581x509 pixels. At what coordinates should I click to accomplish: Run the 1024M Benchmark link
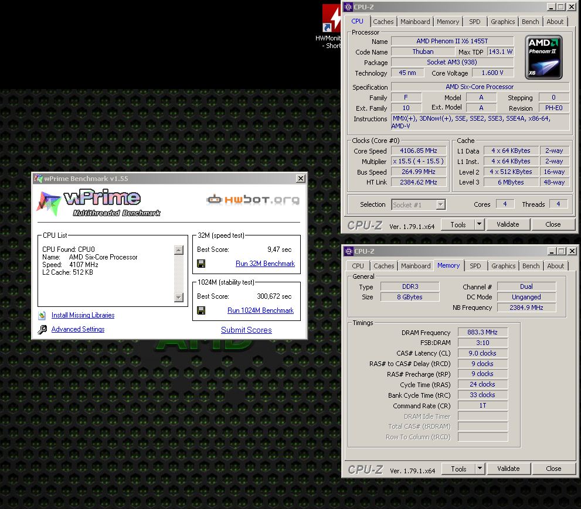260,310
